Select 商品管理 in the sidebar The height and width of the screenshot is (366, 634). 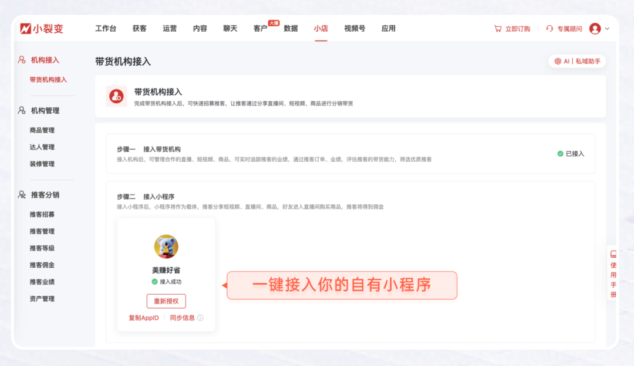(x=42, y=130)
